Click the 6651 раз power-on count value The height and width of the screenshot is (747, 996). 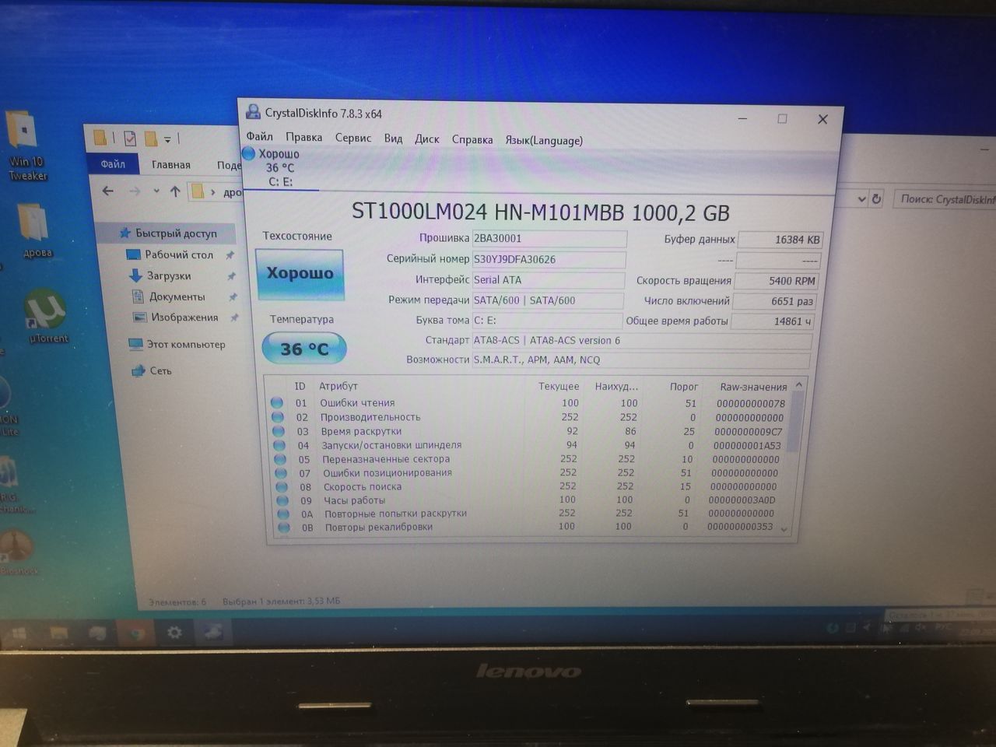(775, 301)
